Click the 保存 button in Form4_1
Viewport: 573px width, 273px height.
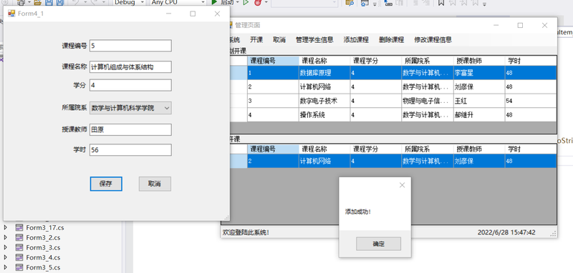(106, 184)
